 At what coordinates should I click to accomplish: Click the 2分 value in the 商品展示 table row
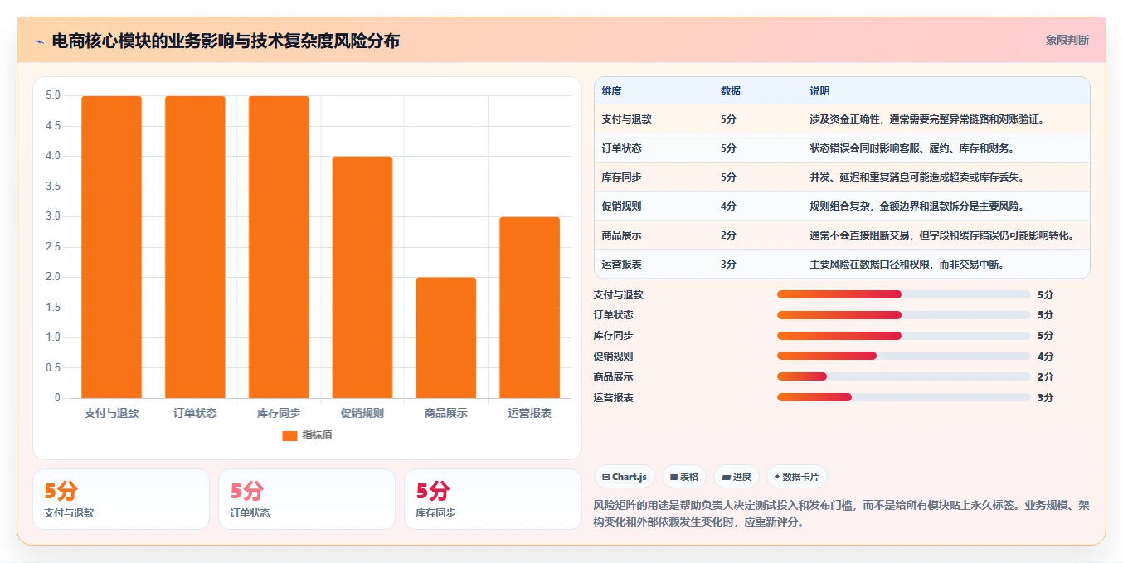pos(728,235)
